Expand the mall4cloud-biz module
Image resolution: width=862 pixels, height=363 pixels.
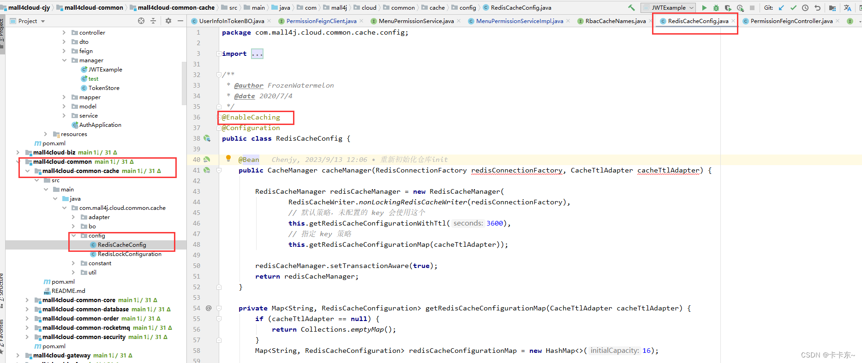click(x=18, y=152)
